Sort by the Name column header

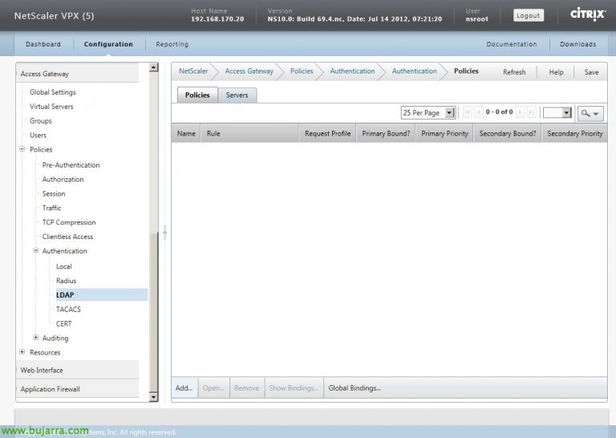pos(186,133)
